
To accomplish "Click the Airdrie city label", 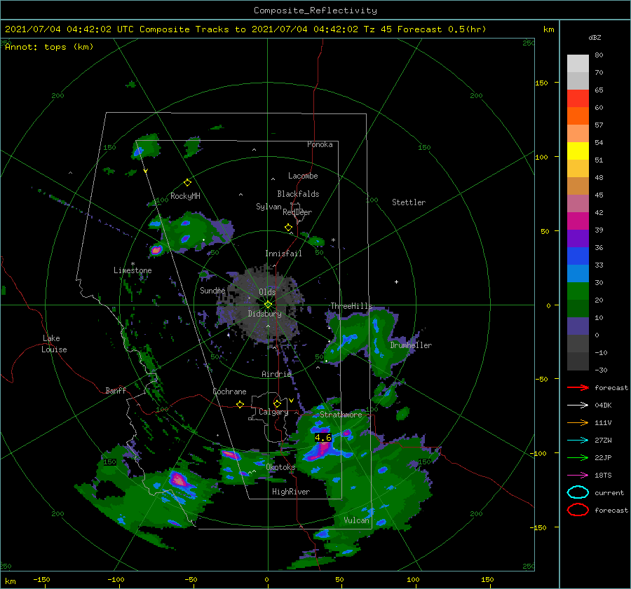I will (x=276, y=374).
